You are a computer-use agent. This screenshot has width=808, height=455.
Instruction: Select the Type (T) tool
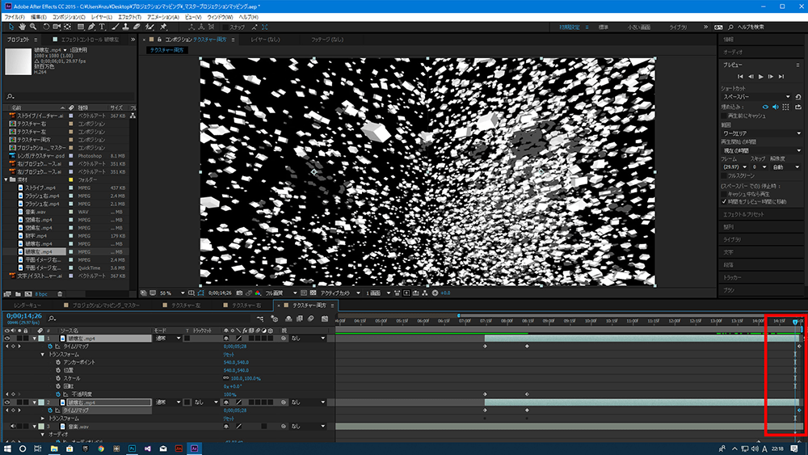pos(102,27)
